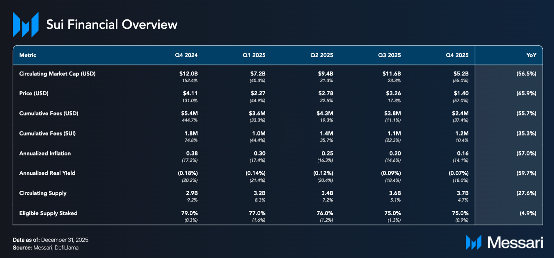
Task: Click the Messari wordmark logo in the footer
Action: point(504,242)
